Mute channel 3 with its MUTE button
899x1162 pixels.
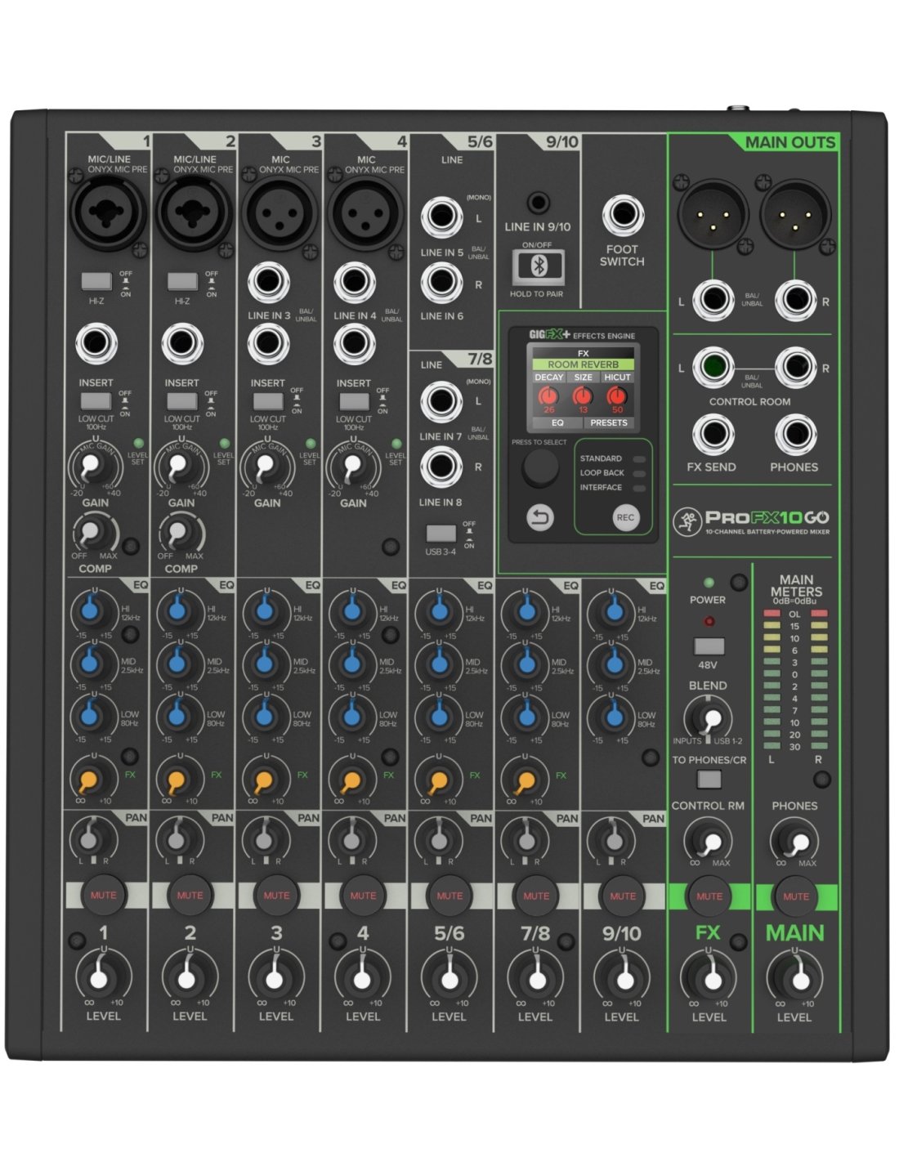click(x=276, y=895)
